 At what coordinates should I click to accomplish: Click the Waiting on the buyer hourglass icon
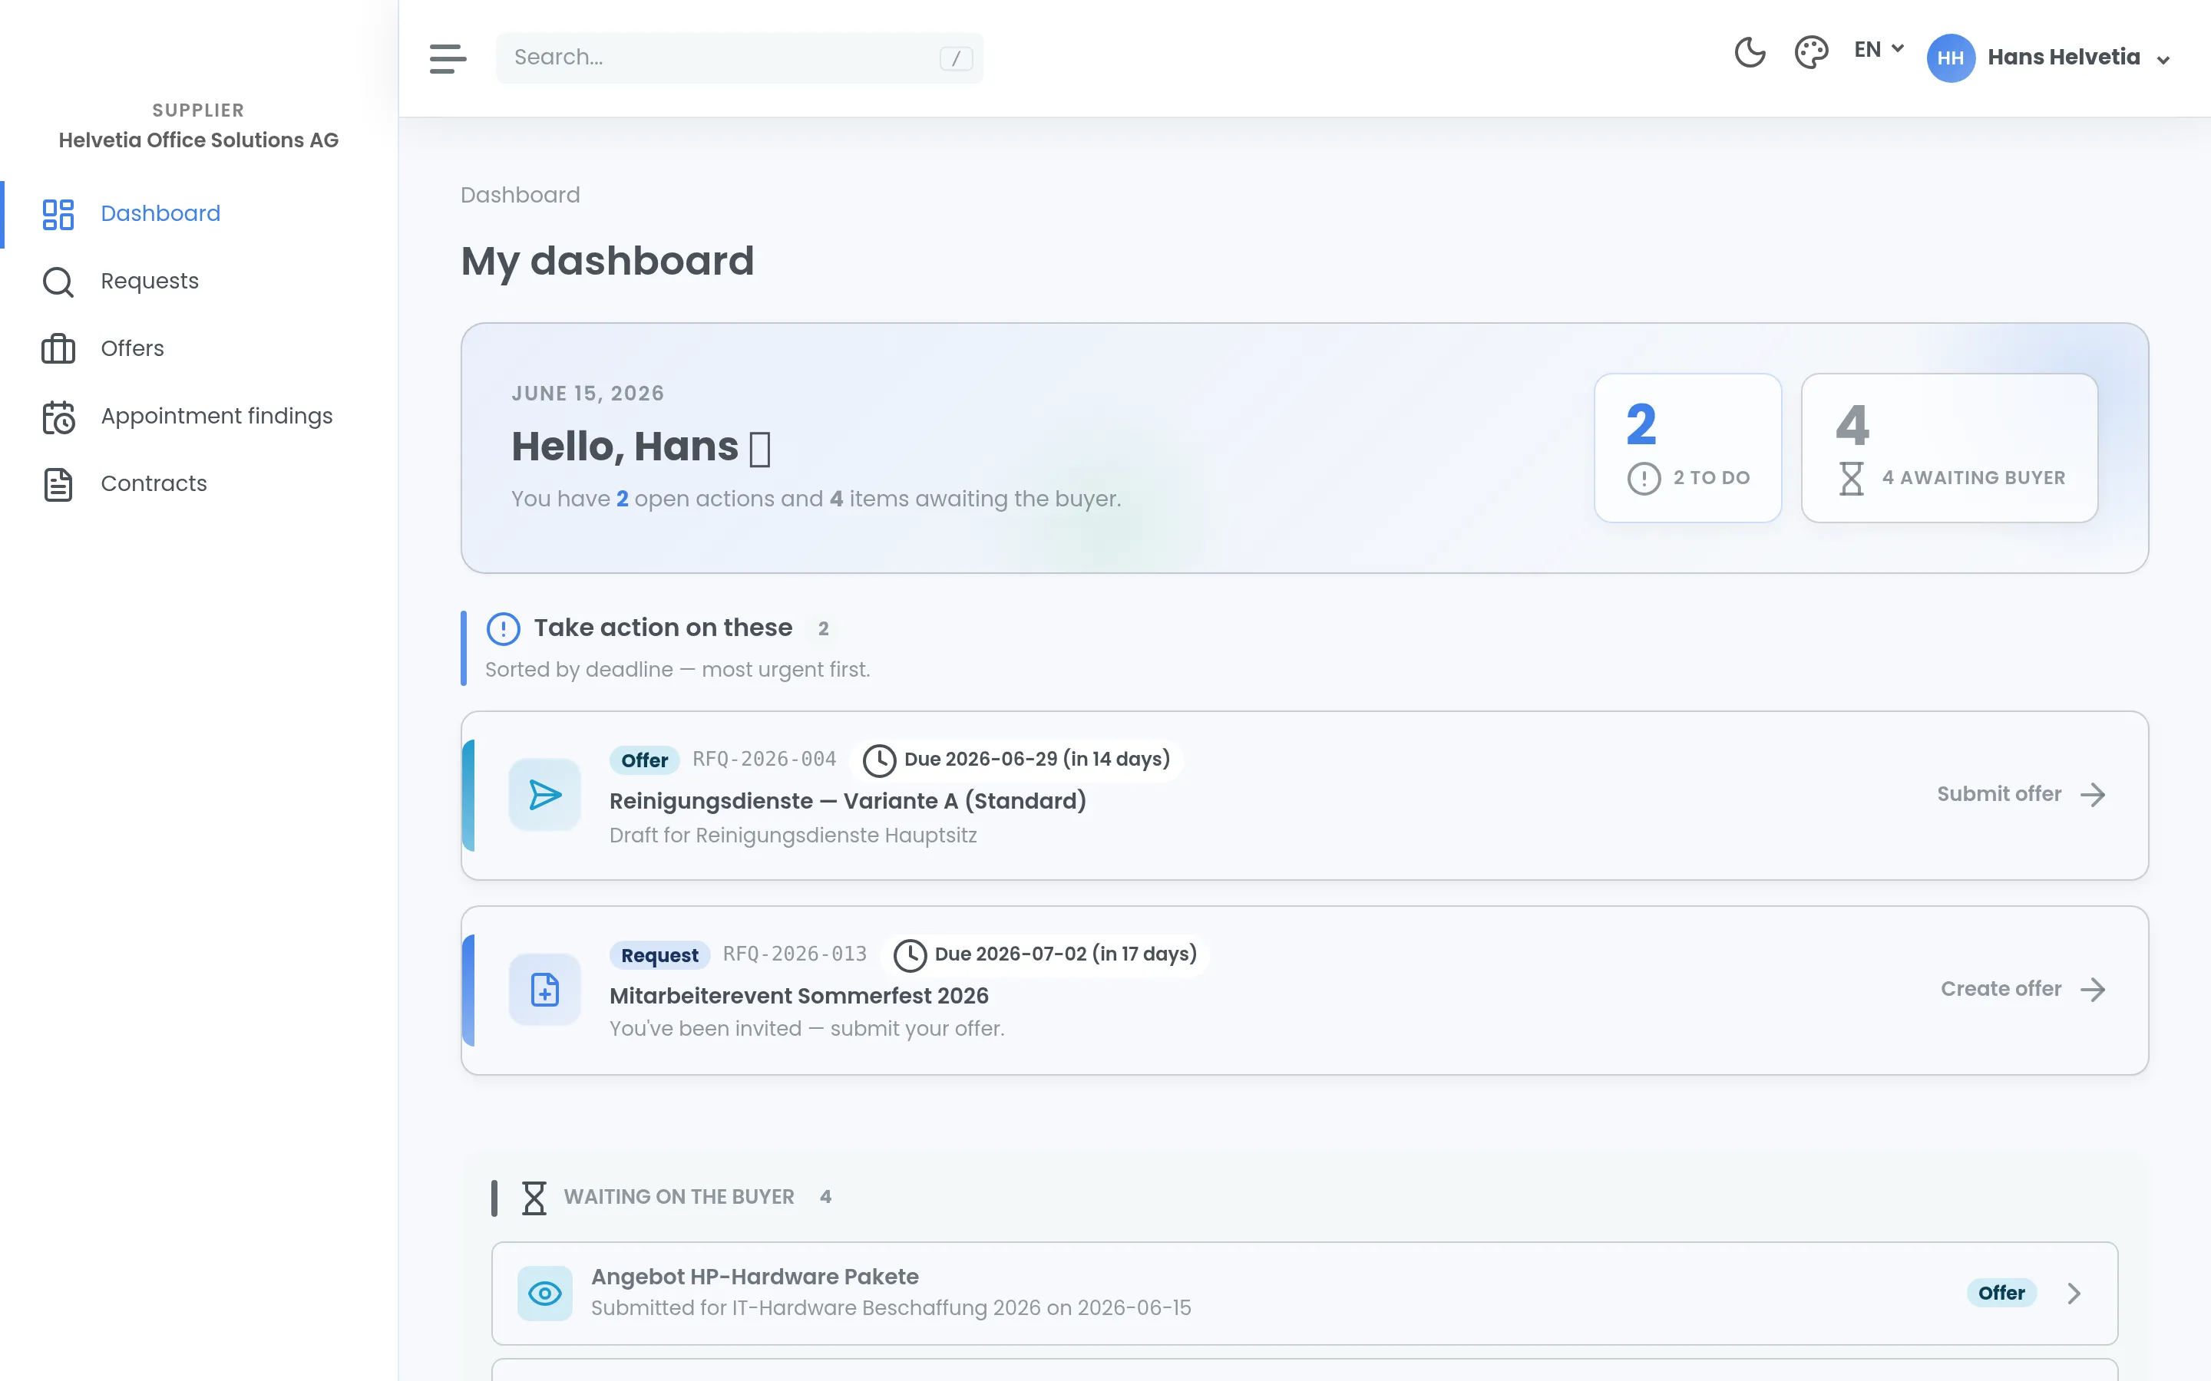pyautogui.click(x=534, y=1198)
